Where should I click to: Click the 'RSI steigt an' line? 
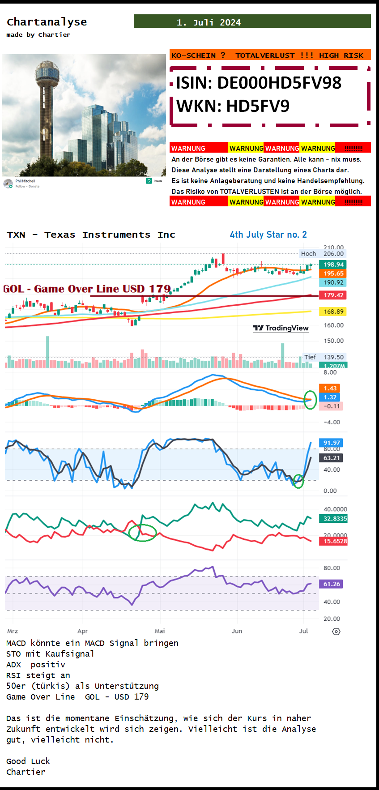38,675
